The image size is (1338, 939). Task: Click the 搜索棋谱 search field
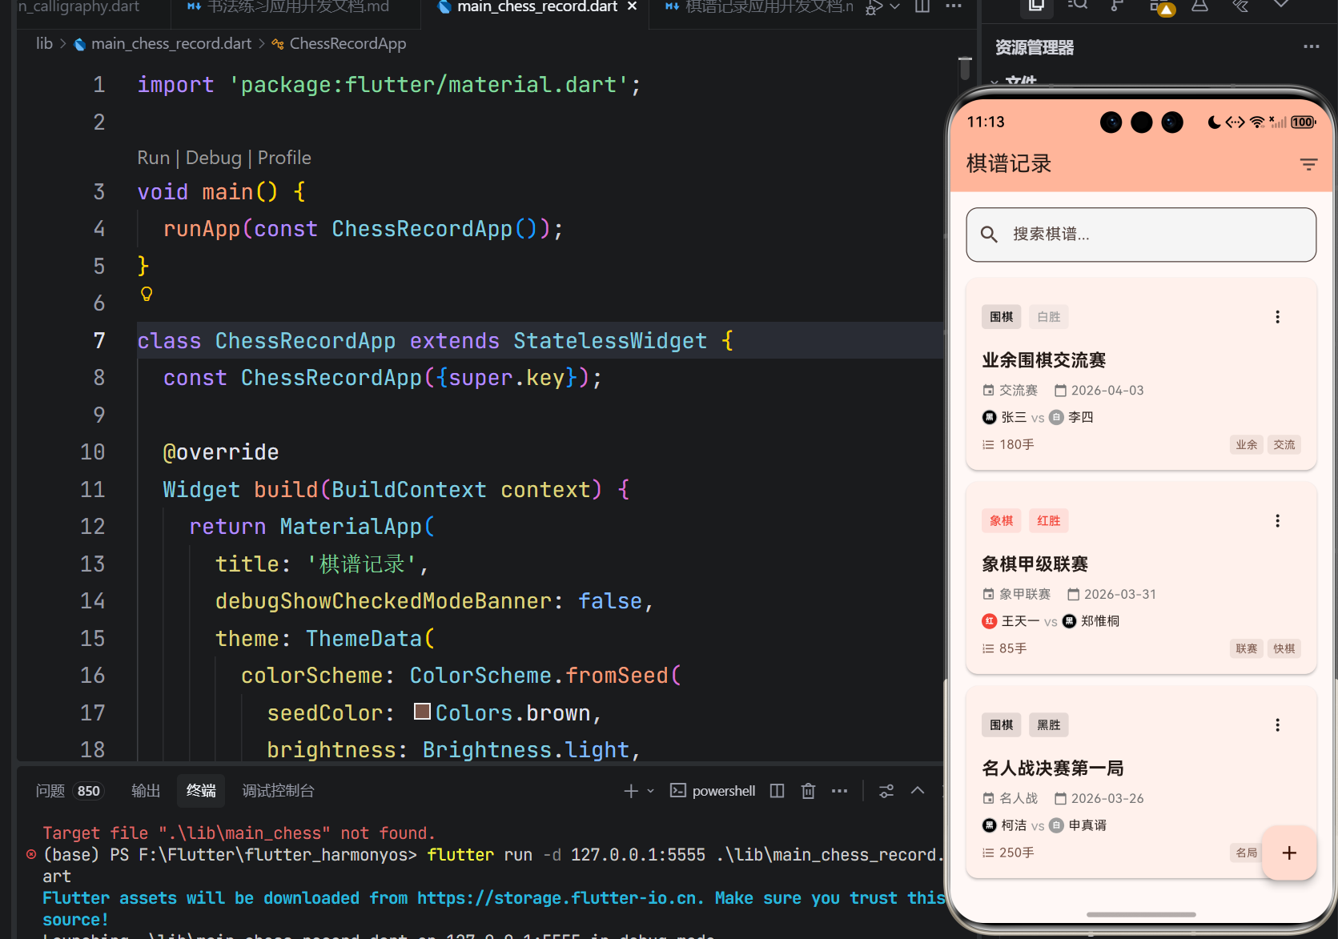tap(1141, 235)
